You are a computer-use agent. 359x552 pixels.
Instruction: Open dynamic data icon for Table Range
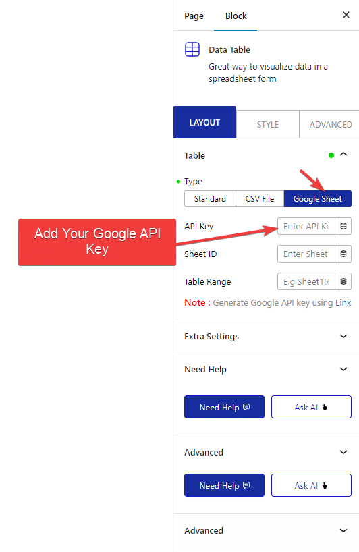343,281
